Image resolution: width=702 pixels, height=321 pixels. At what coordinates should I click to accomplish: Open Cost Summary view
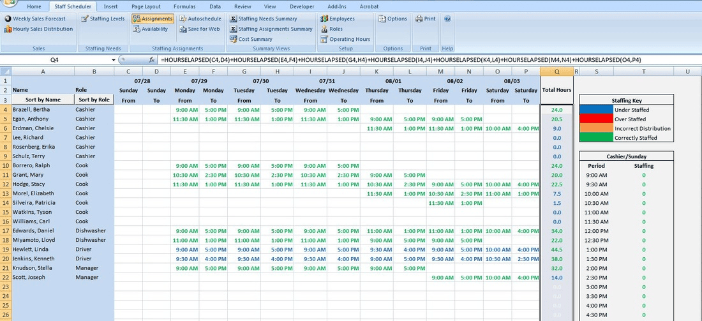coord(251,40)
